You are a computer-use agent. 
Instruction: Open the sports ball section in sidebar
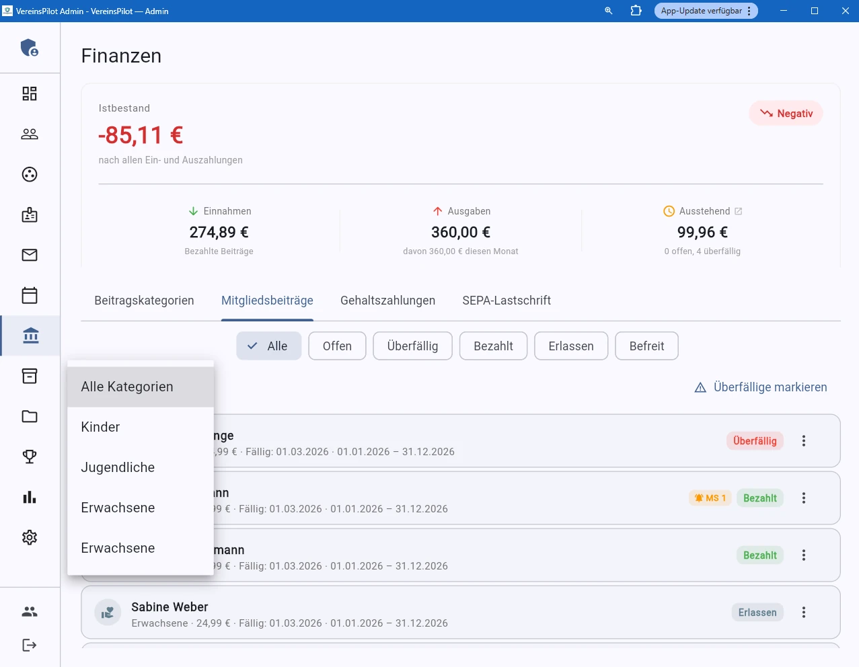click(29, 174)
